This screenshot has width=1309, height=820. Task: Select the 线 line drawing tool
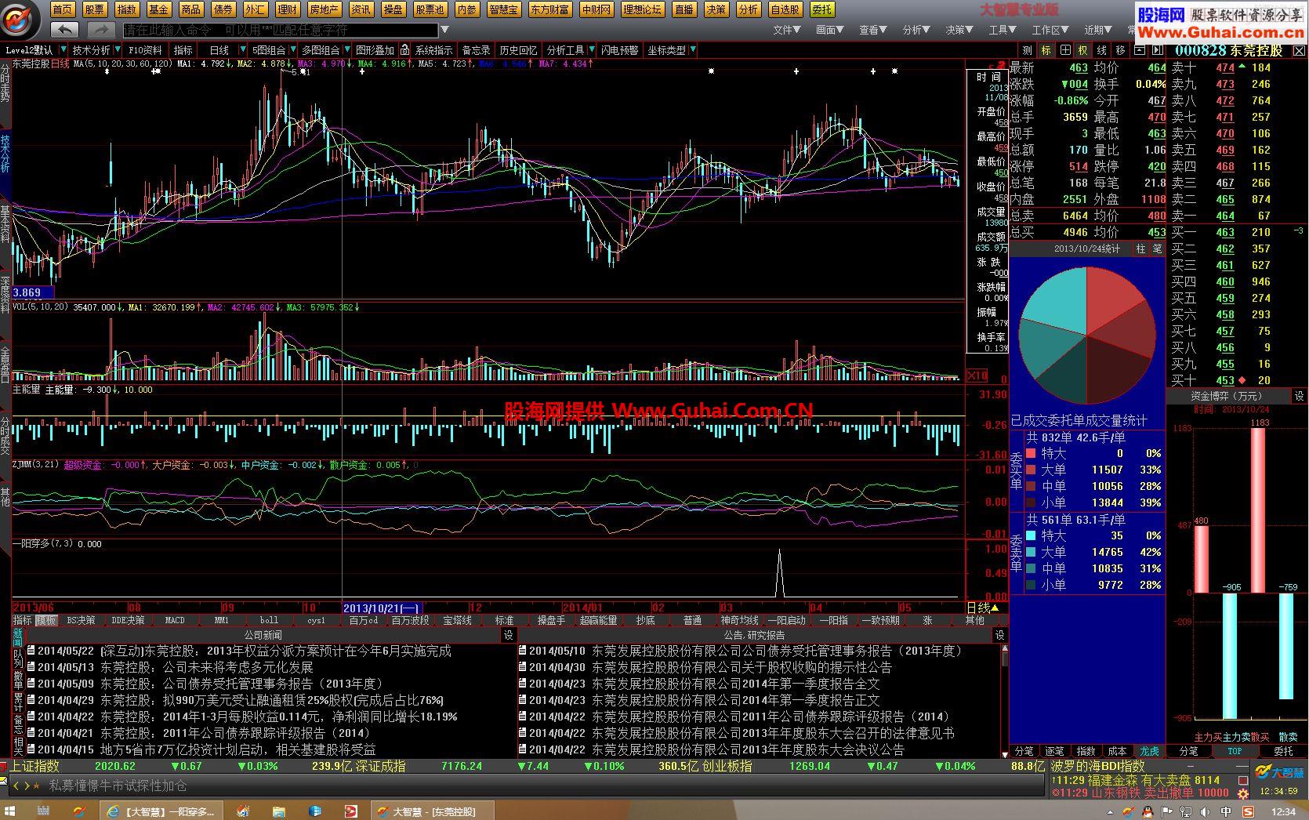(1101, 50)
